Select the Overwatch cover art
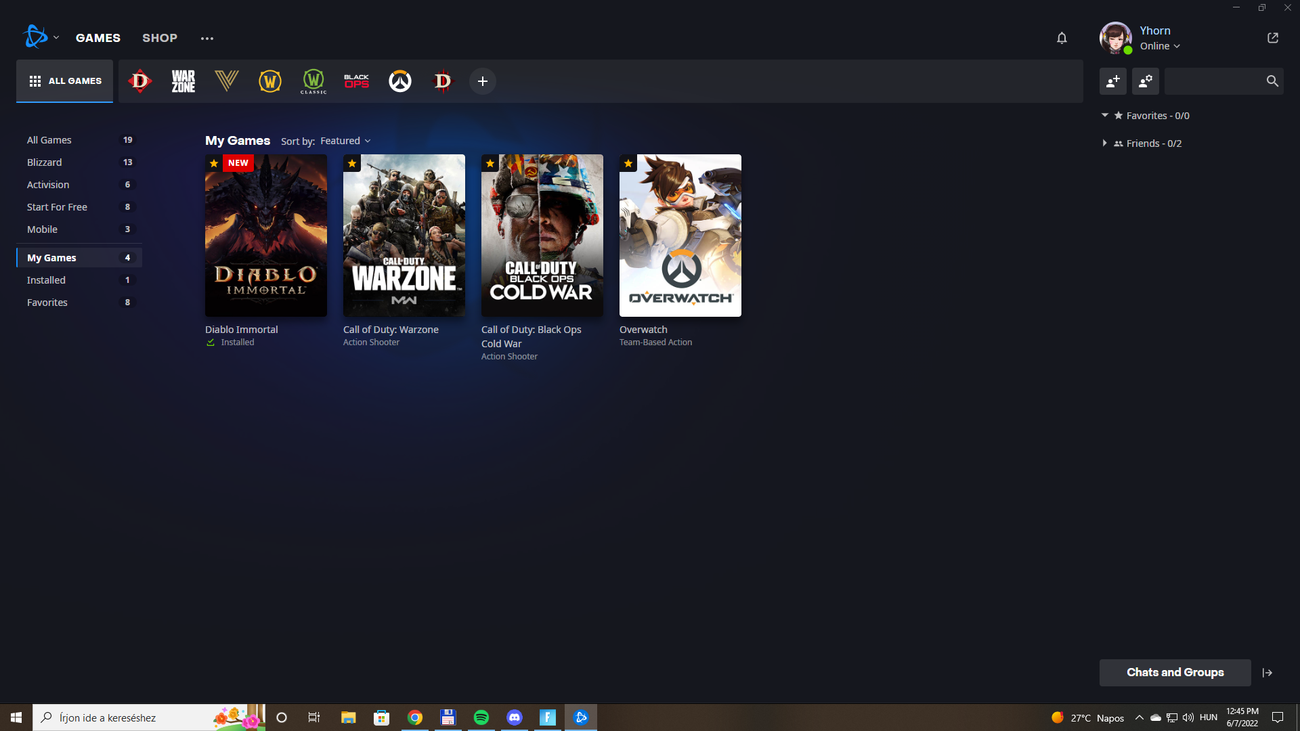Screen dimensions: 1300x731 (x=680, y=236)
